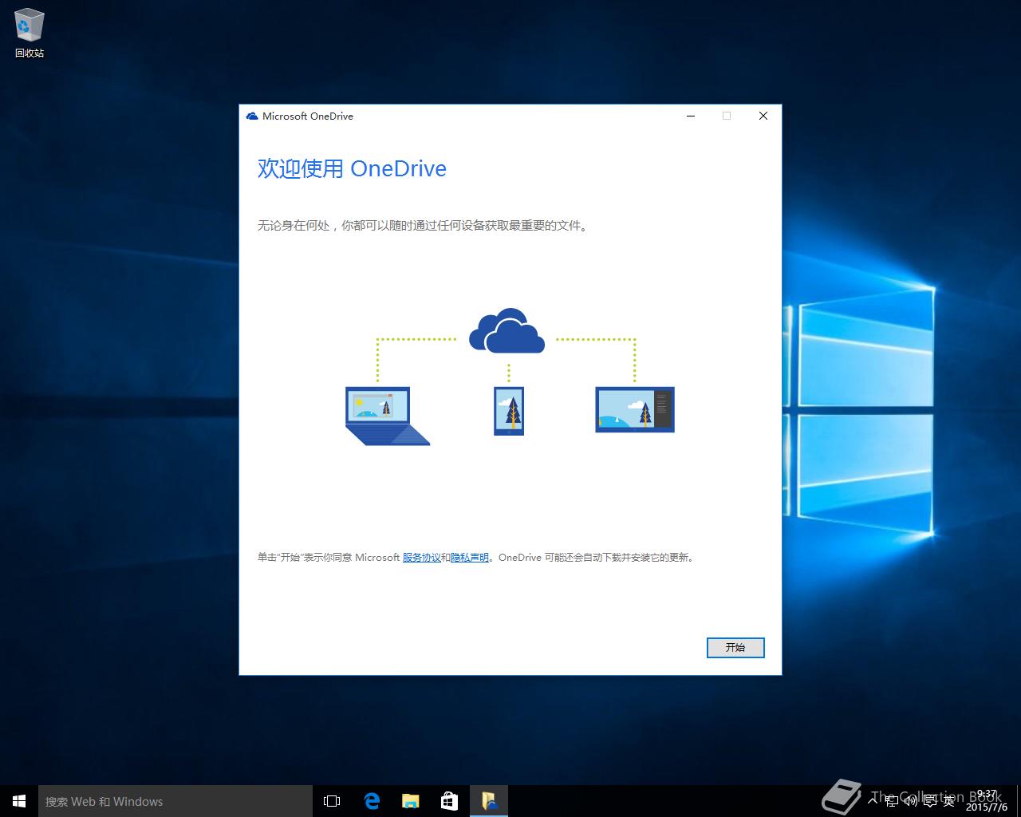Close the Microsoft OneDrive window
The height and width of the screenshot is (817, 1021).
pyautogui.click(x=763, y=116)
